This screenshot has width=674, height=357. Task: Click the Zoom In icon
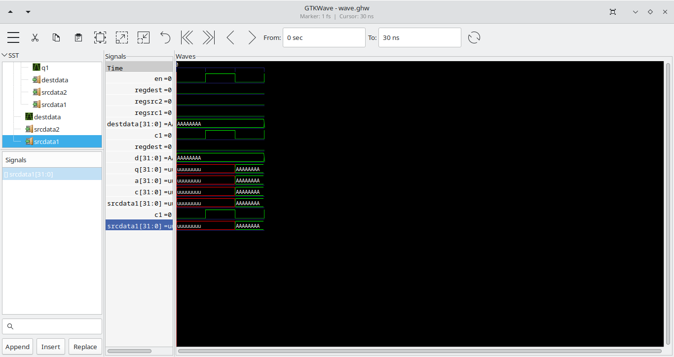point(122,37)
